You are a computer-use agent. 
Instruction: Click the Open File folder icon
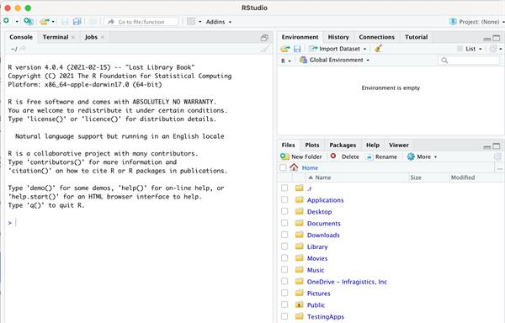[45, 22]
